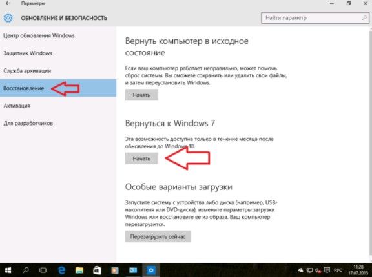The image size is (372, 277).
Task: Maximize or restore the Параметры window
Action: pyautogui.click(x=349, y=3)
